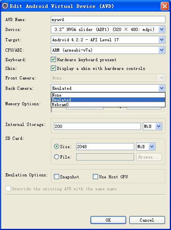Toggle Hardware keyboard present checkbox
Image resolution: width=171 pixels, height=230 pixels.
[53, 60]
